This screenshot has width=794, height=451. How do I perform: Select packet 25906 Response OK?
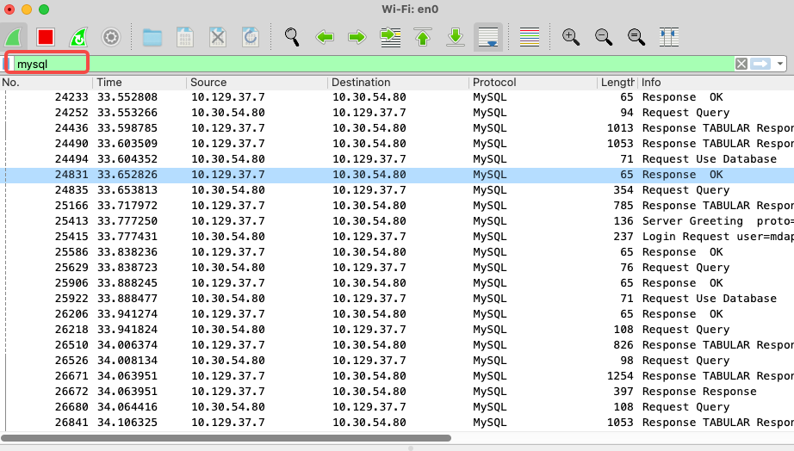(397, 283)
